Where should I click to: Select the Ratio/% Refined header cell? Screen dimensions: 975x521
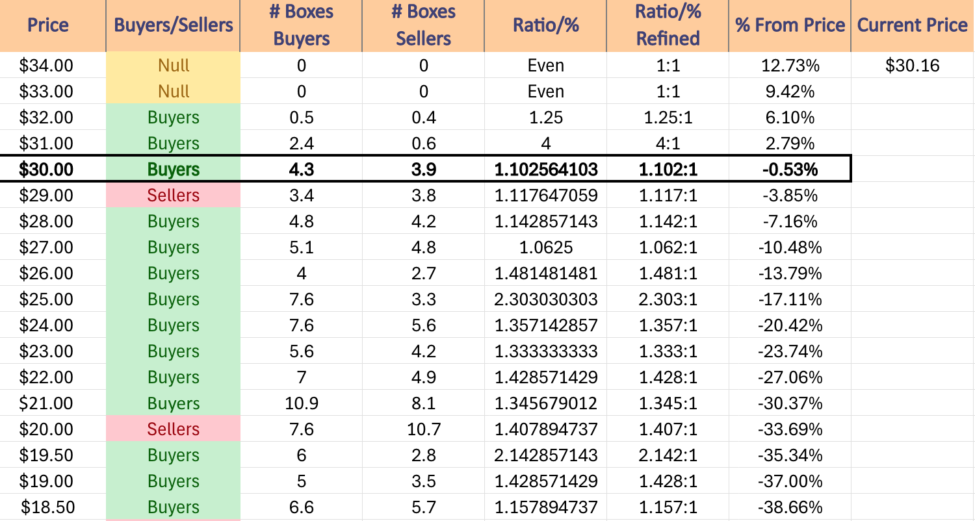[668, 26]
